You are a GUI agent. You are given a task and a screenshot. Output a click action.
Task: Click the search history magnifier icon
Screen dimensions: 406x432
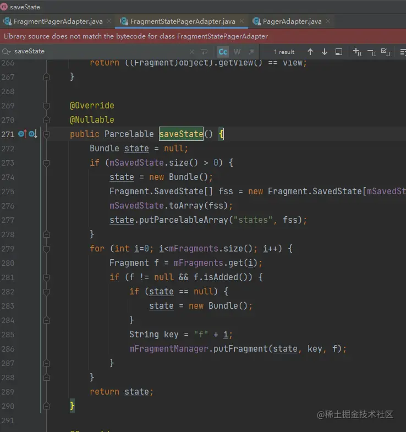click(x=6, y=52)
